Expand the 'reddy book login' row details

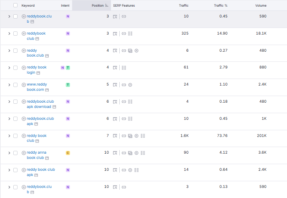click(x=9, y=68)
